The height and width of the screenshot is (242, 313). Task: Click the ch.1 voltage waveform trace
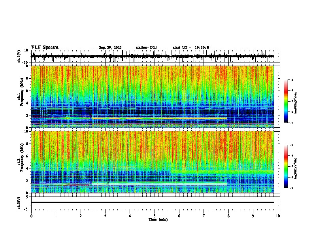tap(152, 56)
